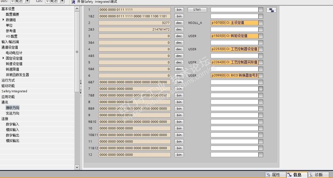This screenshot has height=178, width=333.
Task: Toggle dec format for word 4
Action: (x=179, y=49)
